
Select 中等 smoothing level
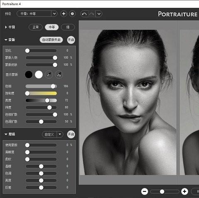click(52, 27)
